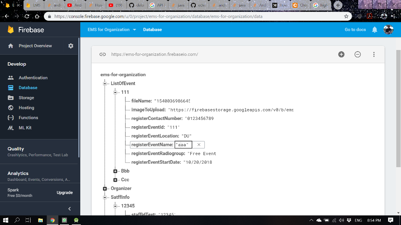Add a new child node with plus button
Viewport: 401px width, 225px height.
click(x=341, y=54)
